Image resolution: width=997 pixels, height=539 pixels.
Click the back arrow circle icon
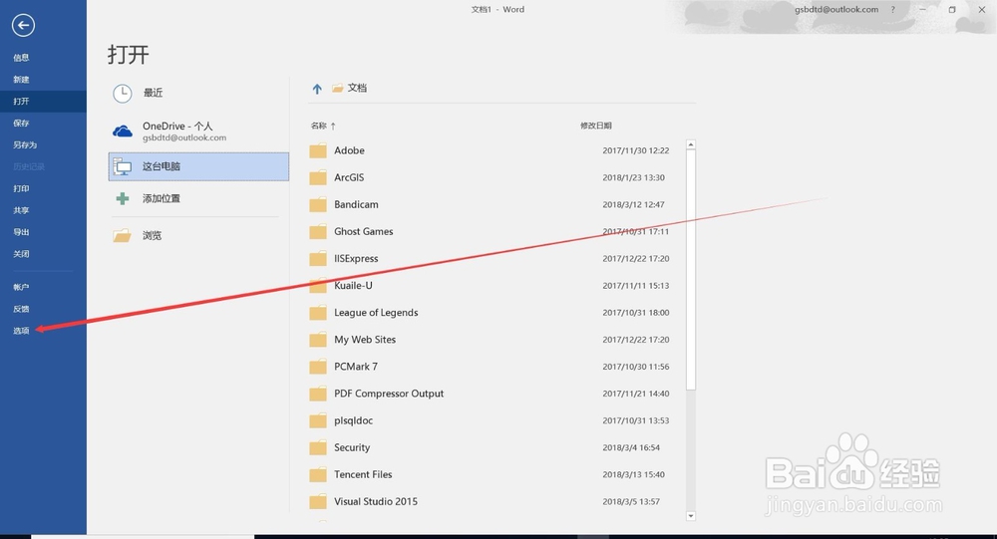point(23,26)
